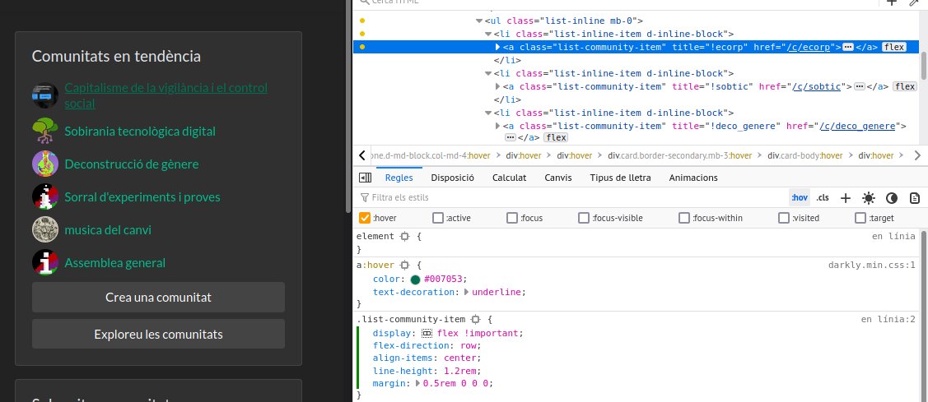Viewport: 928px width, 402px height.
Task: Click the flex badge on the ecorp anchor row
Action: (x=893, y=48)
